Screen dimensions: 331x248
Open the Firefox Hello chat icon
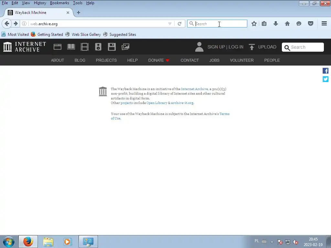coord(299,24)
